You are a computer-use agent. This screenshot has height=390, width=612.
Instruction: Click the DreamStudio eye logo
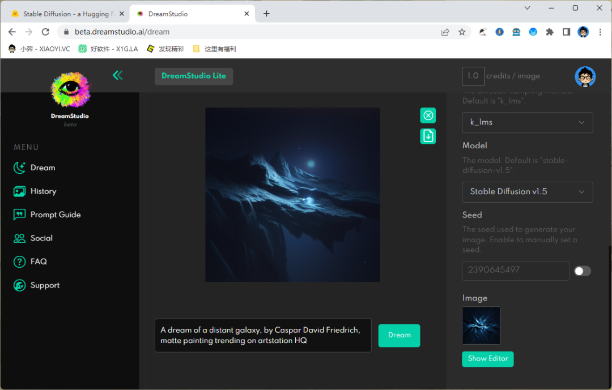[x=71, y=89]
